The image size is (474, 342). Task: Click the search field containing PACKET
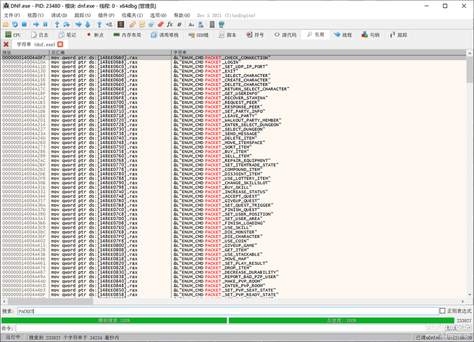tap(228, 311)
